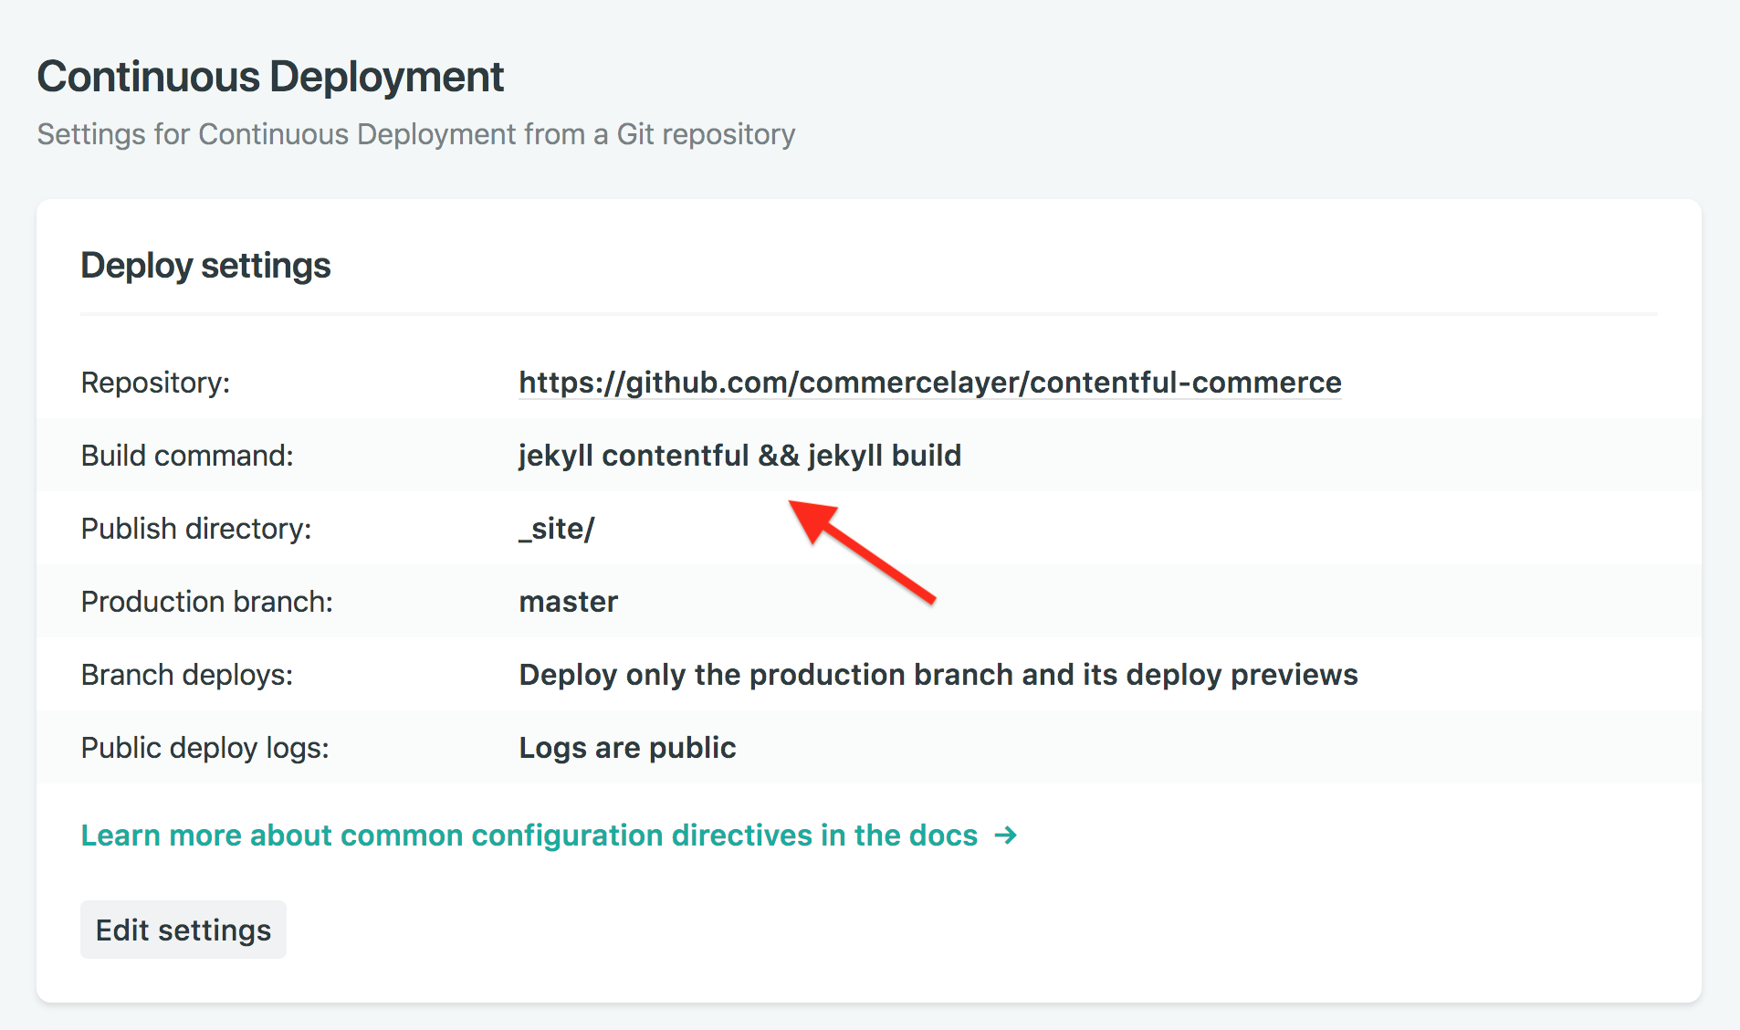Click the Public deploy logs row

204,747
